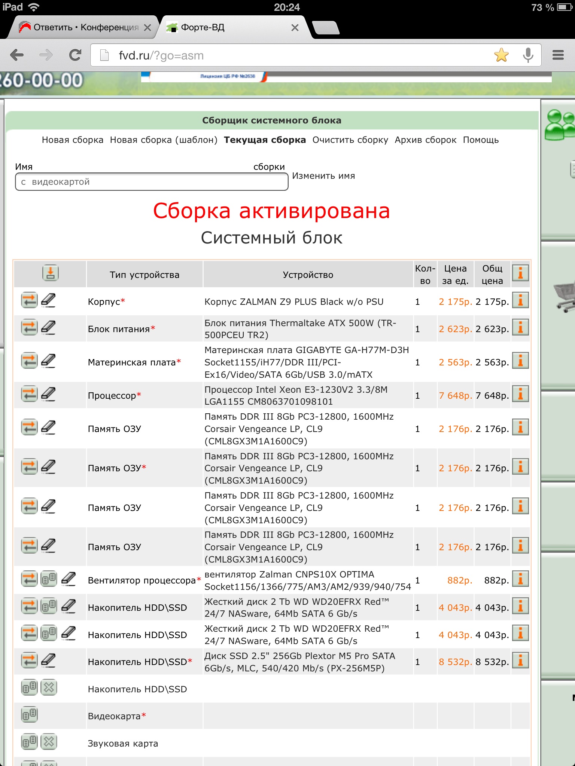Click add icon in Звуковая карта row
Image resolution: width=575 pixels, height=766 pixels.
pyautogui.click(x=29, y=742)
